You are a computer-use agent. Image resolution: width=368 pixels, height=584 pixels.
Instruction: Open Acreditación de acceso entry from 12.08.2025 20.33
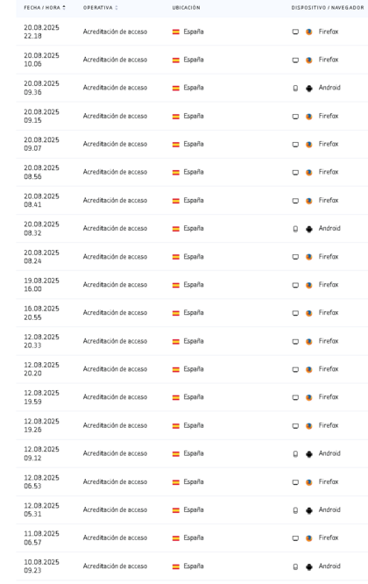click(115, 341)
